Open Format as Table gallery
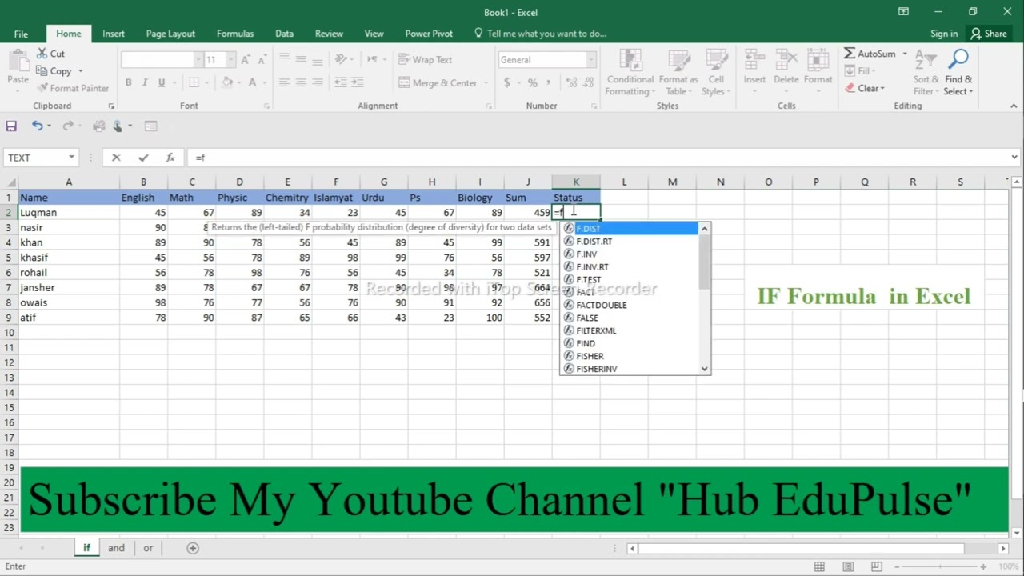This screenshot has height=576, width=1024. pyautogui.click(x=678, y=72)
